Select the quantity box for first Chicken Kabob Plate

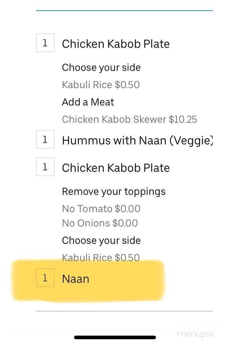pos(45,43)
